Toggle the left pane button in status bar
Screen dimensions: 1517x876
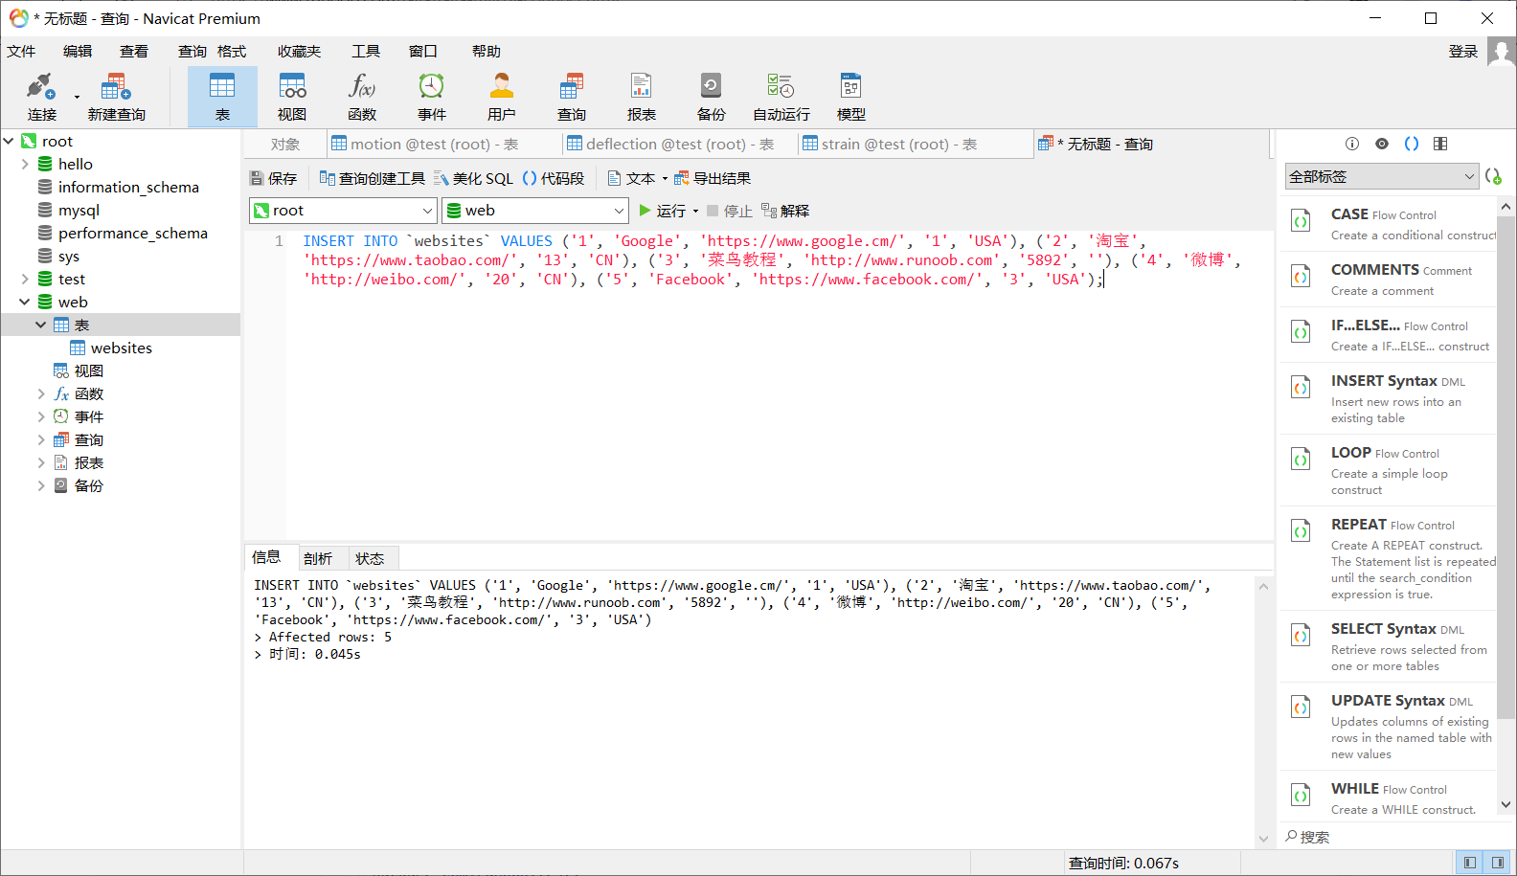[1469, 863]
